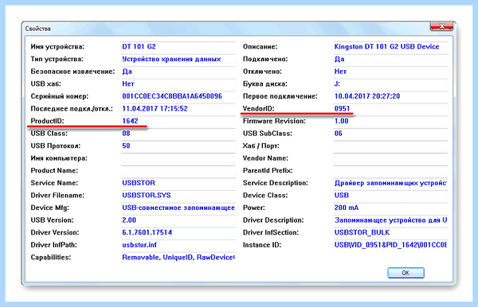Viewport: 478px width, 307px height.
Task: Click the VendorID label
Action: pyautogui.click(x=258, y=109)
